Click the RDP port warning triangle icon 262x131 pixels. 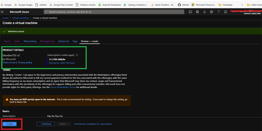point(7,99)
